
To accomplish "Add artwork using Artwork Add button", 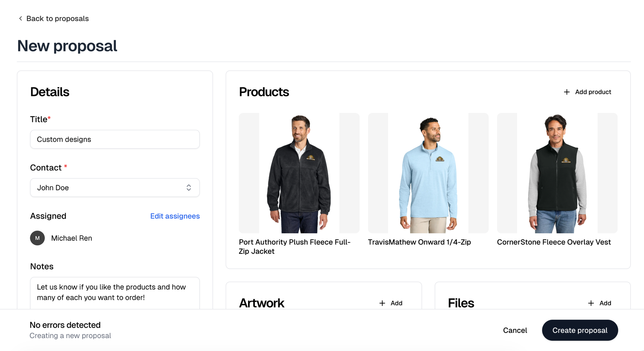I will [391, 303].
